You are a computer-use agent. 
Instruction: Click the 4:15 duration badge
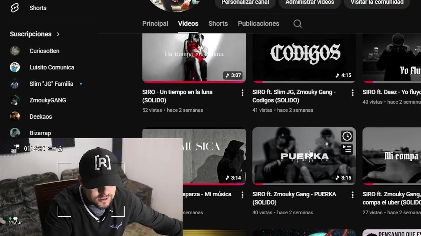[x=343, y=75]
